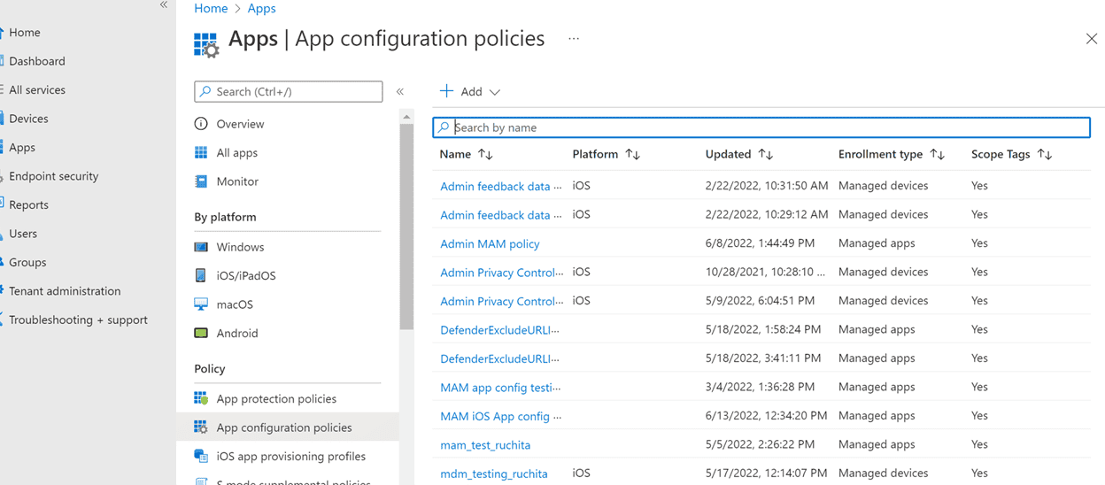1105x485 pixels.
Task: Open Groups in the left navigation
Action: pos(27,262)
